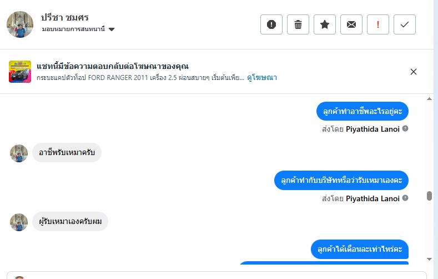The image size is (438, 279).
Task: Mark conversation unread with envelope icon
Action: (351, 24)
